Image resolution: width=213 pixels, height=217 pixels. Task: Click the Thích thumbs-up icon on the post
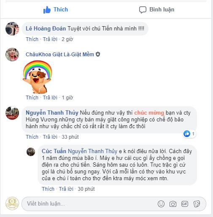coord(47,10)
